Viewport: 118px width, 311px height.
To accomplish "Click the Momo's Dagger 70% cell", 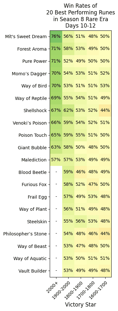I will 56,73.
